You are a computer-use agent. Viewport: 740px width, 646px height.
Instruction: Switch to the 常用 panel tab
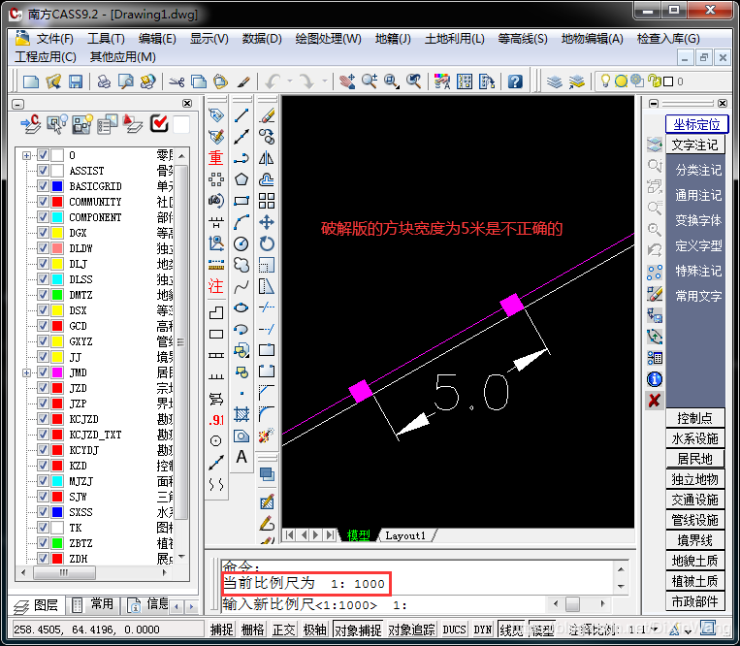(x=93, y=605)
